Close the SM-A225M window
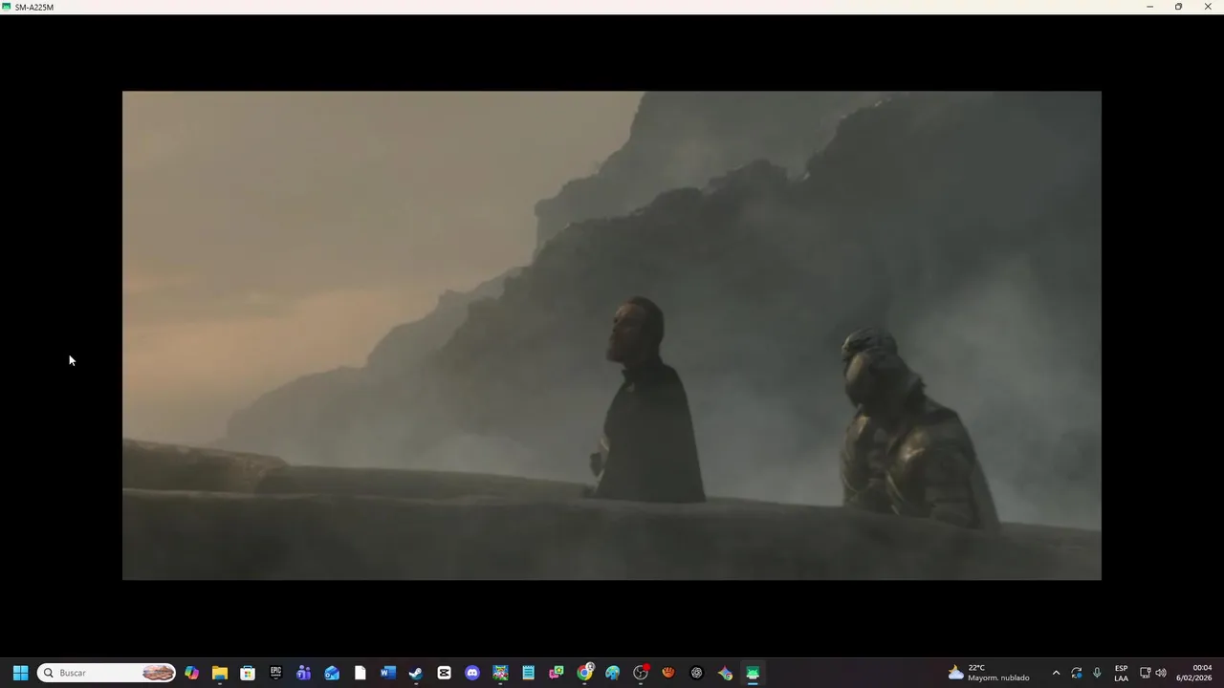The width and height of the screenshot is (1224, 688). [1208, 7]
